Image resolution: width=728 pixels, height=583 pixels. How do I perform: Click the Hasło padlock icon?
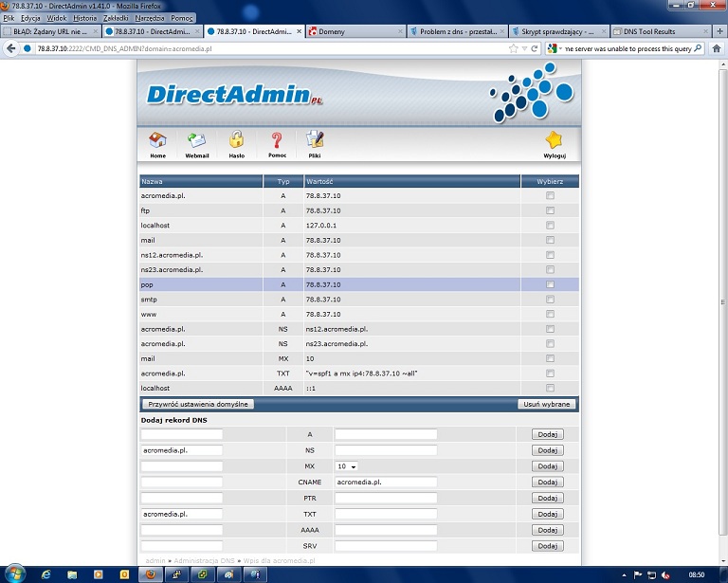click(236, 145)
